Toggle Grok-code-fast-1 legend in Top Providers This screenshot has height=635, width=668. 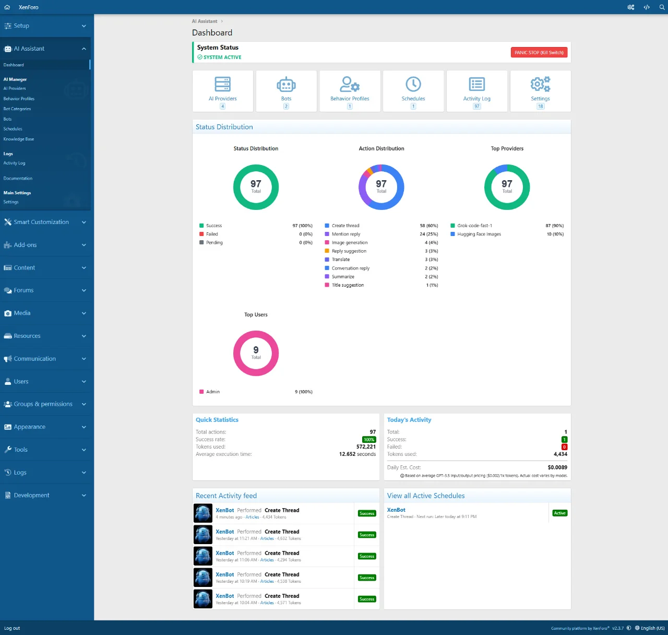(x=474, y=226)
